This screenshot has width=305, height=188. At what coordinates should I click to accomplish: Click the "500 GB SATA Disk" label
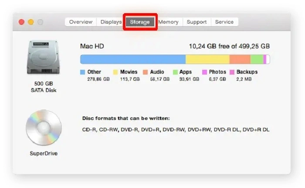44,87
